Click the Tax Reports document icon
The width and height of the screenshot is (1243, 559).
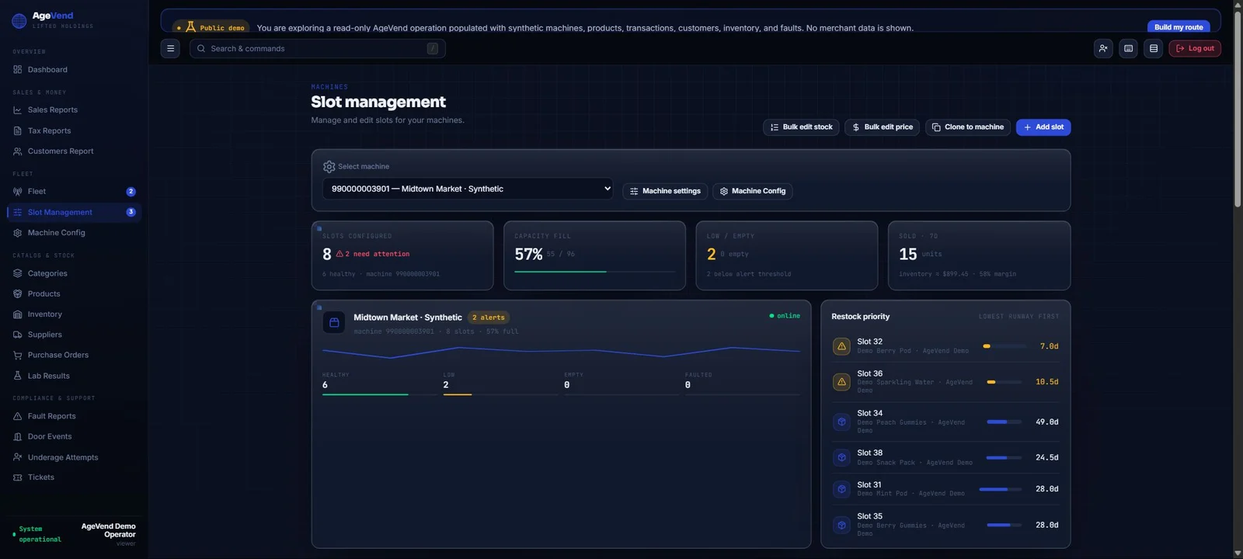pos(18,130)
